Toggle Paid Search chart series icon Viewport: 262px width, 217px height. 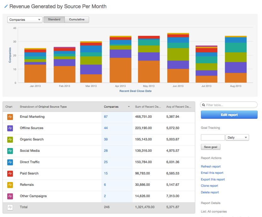point(10,174)
